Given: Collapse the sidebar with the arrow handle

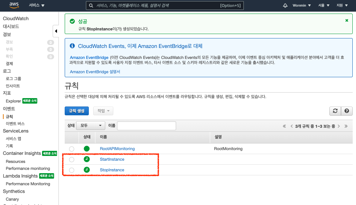Looking at the screenshot, I should (56, 31).
